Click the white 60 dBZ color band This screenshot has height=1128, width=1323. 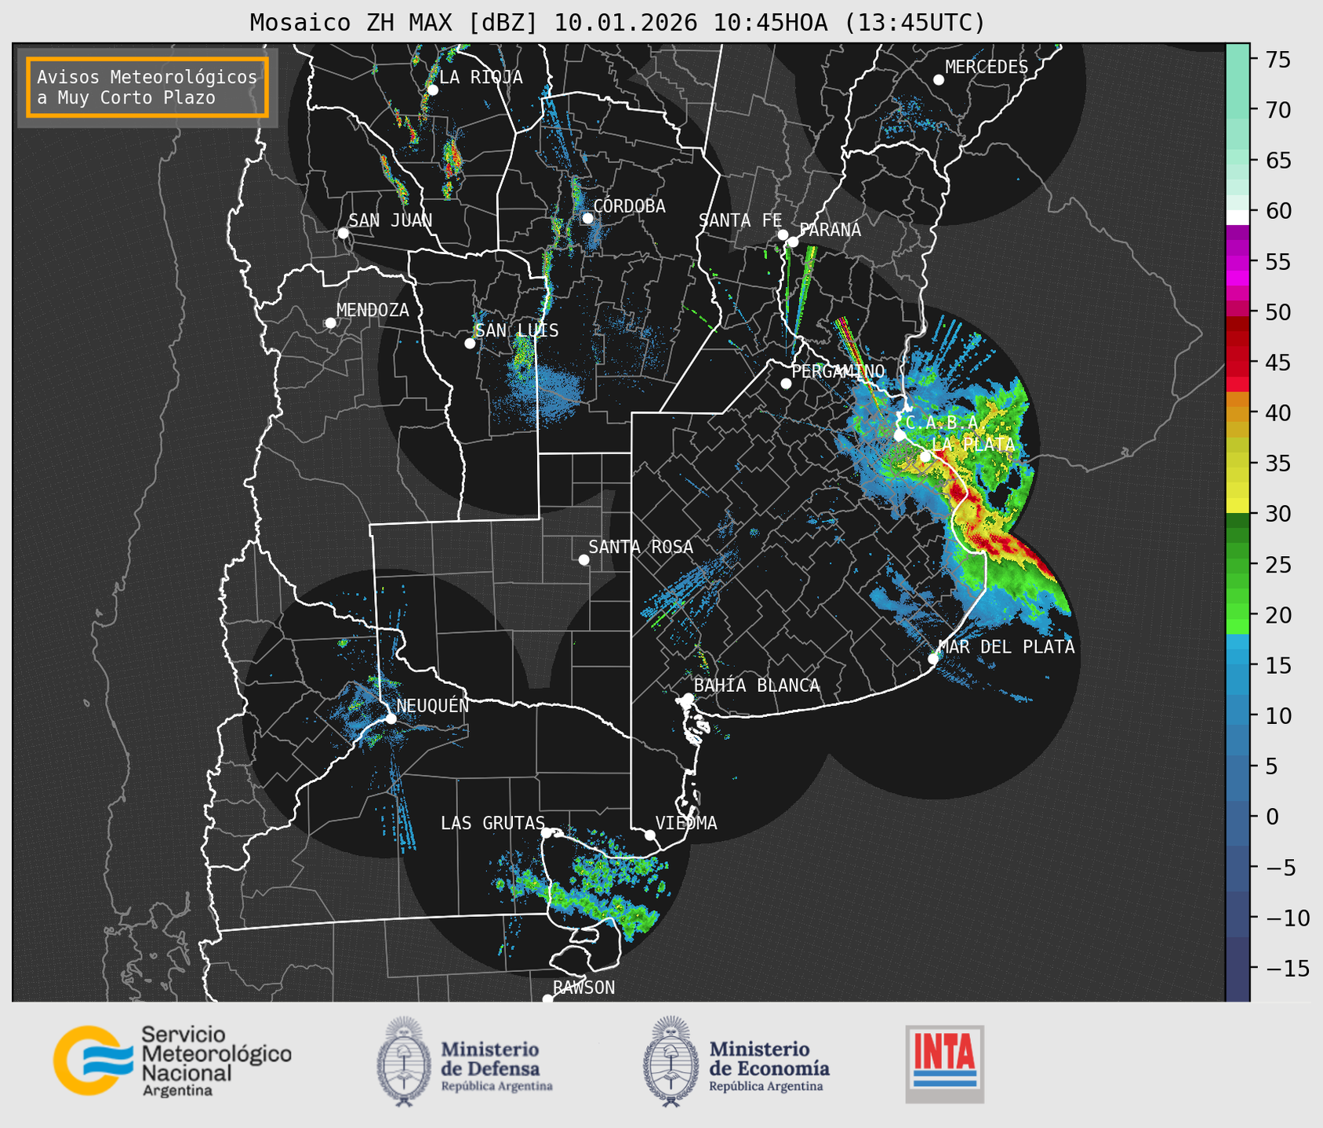[1238, 217]
